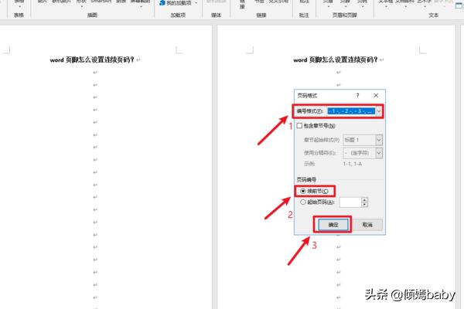The width and height of the screenshot is (464, 309).
Task: Expand the 我的加载项 dropdown arrow
Action: coord(195,4)
